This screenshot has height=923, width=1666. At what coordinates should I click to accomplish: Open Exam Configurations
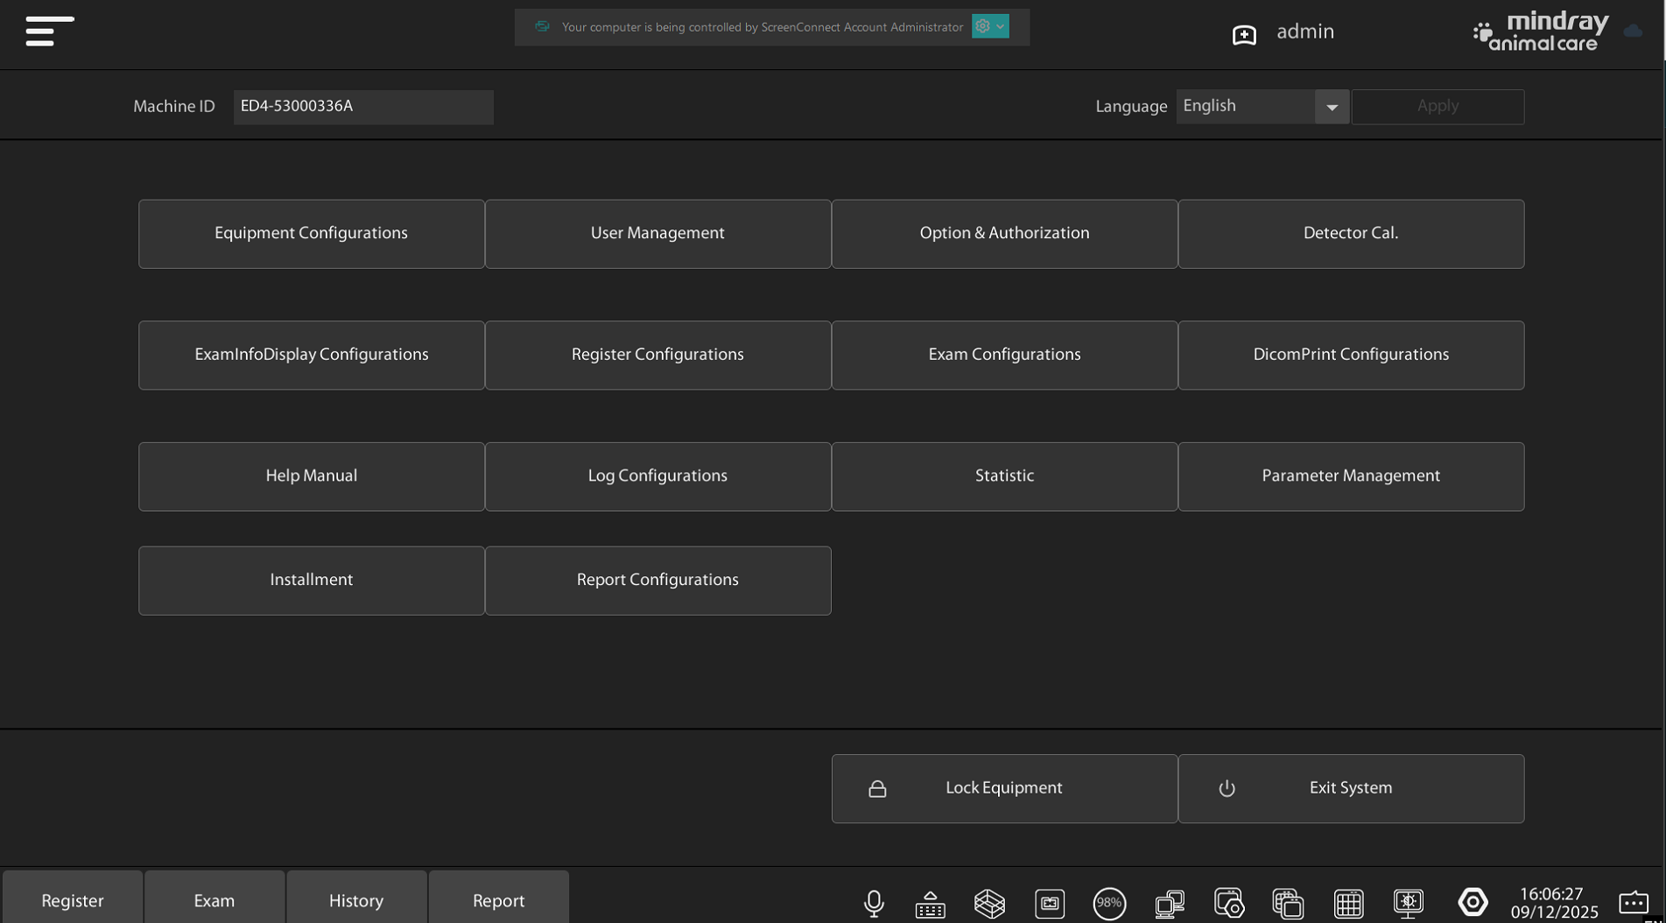(1005, 356)
